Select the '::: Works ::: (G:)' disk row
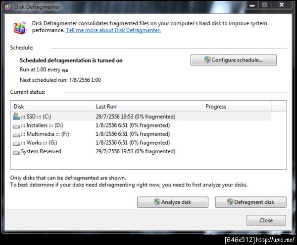 point(141,143)
